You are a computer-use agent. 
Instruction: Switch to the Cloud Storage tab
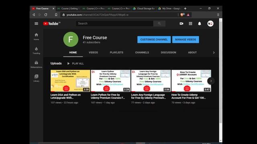(144, 8)
